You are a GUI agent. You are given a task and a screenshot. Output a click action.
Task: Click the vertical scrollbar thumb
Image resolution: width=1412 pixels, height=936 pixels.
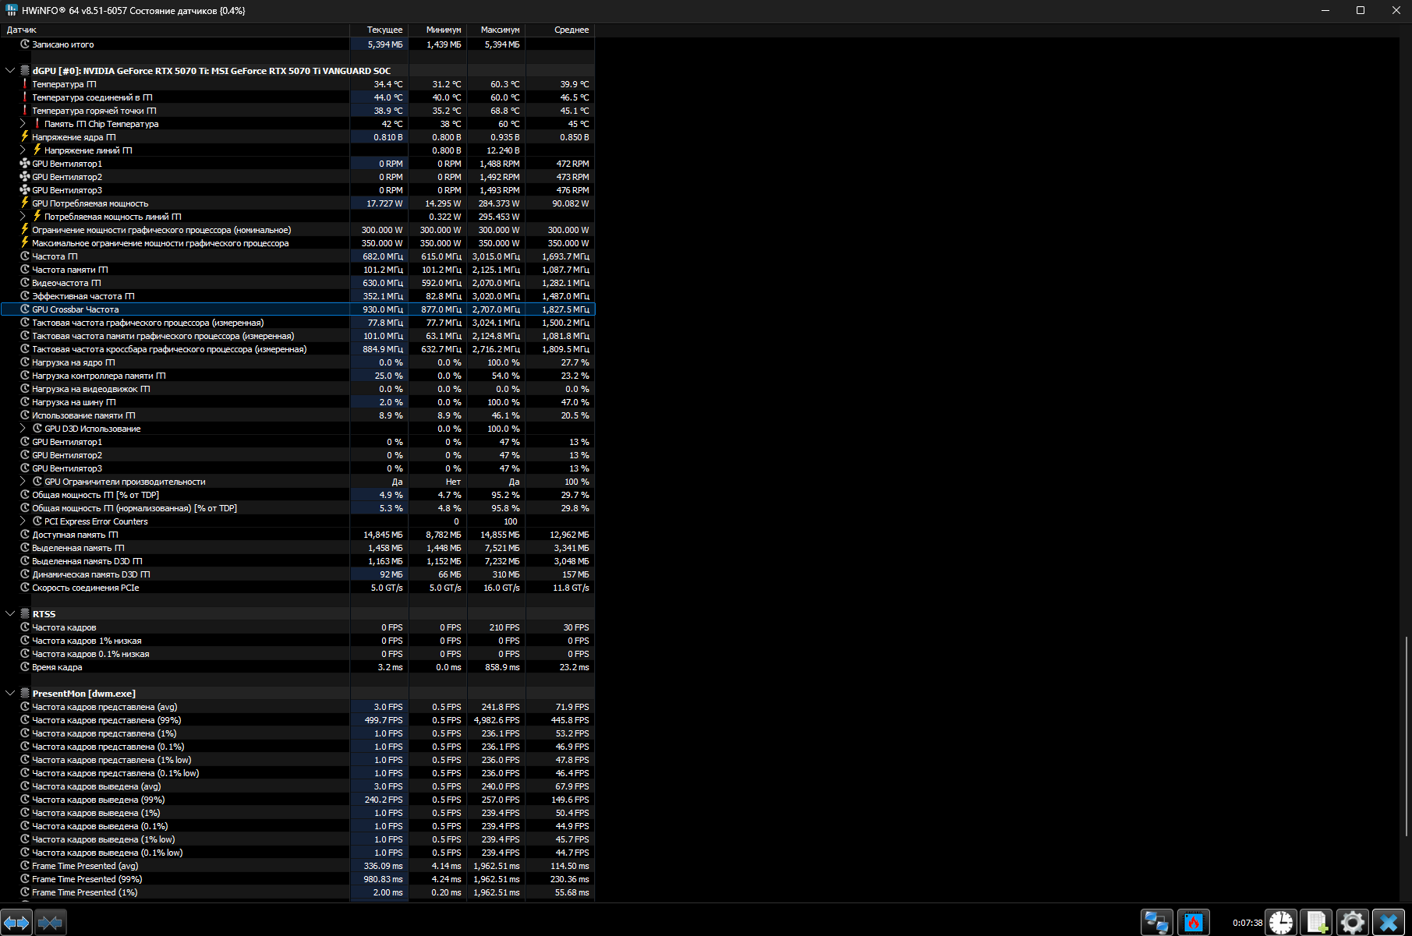click(1407, 736)
